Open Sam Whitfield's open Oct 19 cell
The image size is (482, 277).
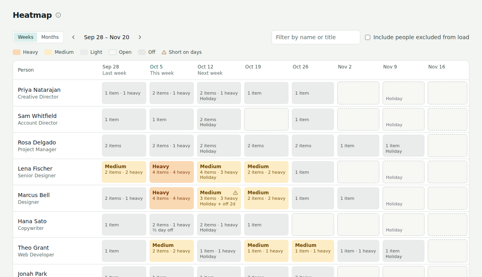(x=266, y=119)
